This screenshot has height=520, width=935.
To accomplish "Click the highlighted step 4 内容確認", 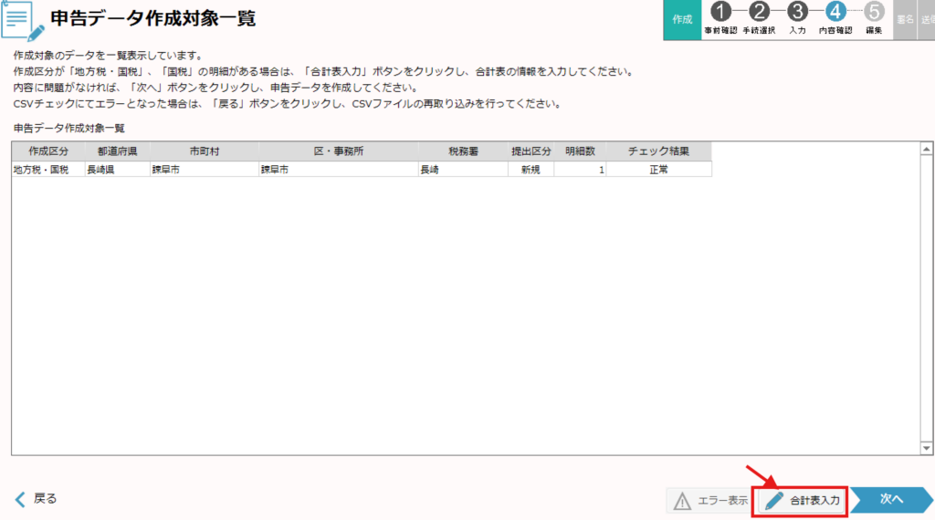I will pos(835,13).
